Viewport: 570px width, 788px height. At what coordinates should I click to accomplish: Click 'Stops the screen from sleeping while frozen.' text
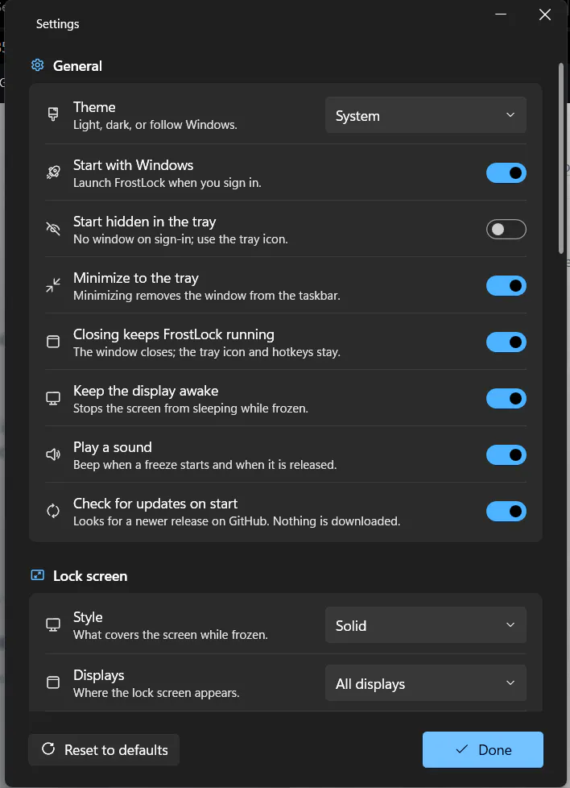click(x=191, y=408)
